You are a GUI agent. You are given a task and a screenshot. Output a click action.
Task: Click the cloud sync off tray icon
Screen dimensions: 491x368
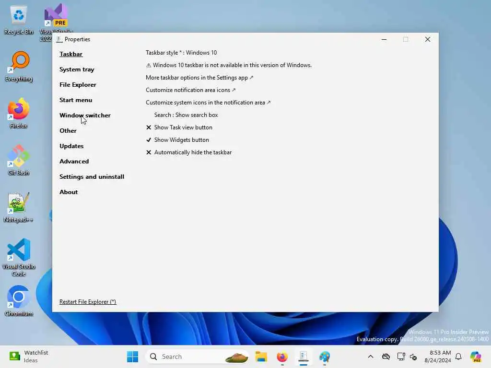click(x=386, y=356)
